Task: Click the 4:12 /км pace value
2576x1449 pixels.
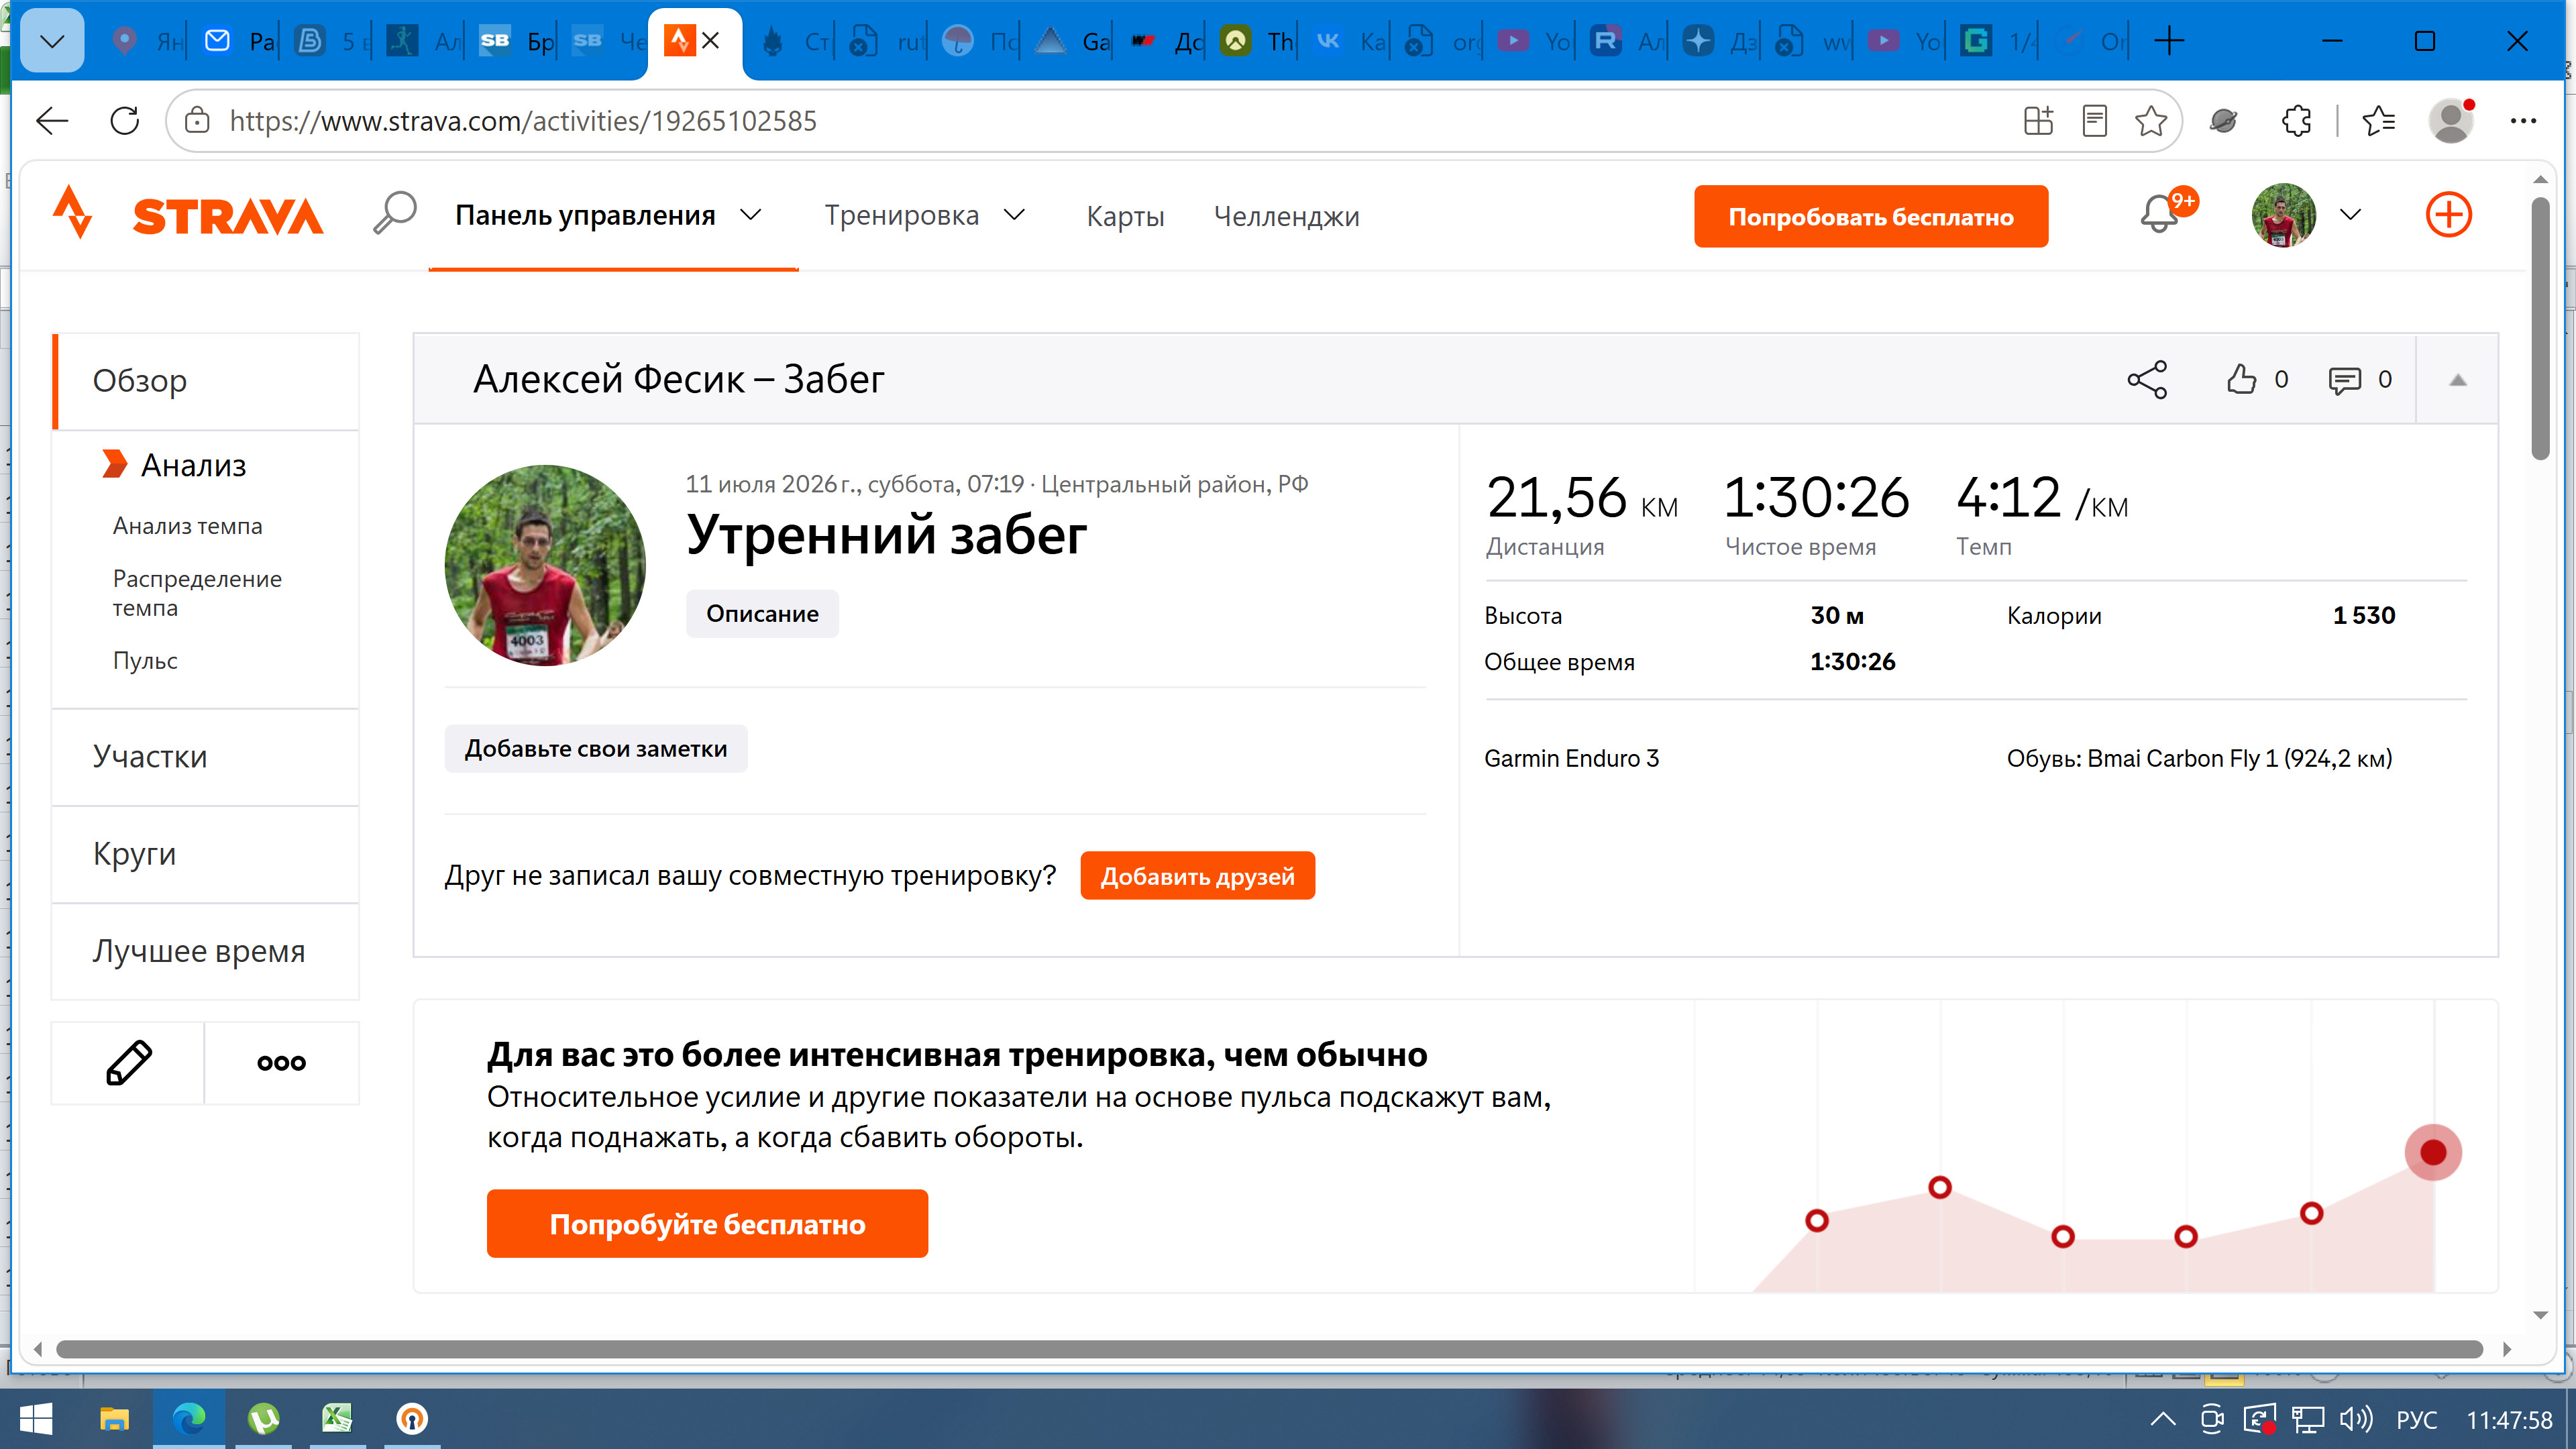Action: click(2041, 498)
